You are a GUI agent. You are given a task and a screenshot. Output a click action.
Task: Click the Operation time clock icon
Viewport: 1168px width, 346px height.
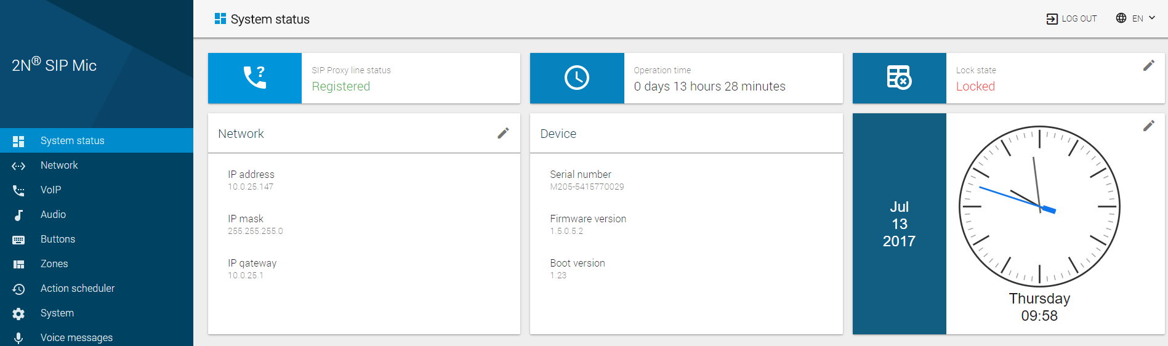pos(577,78)
